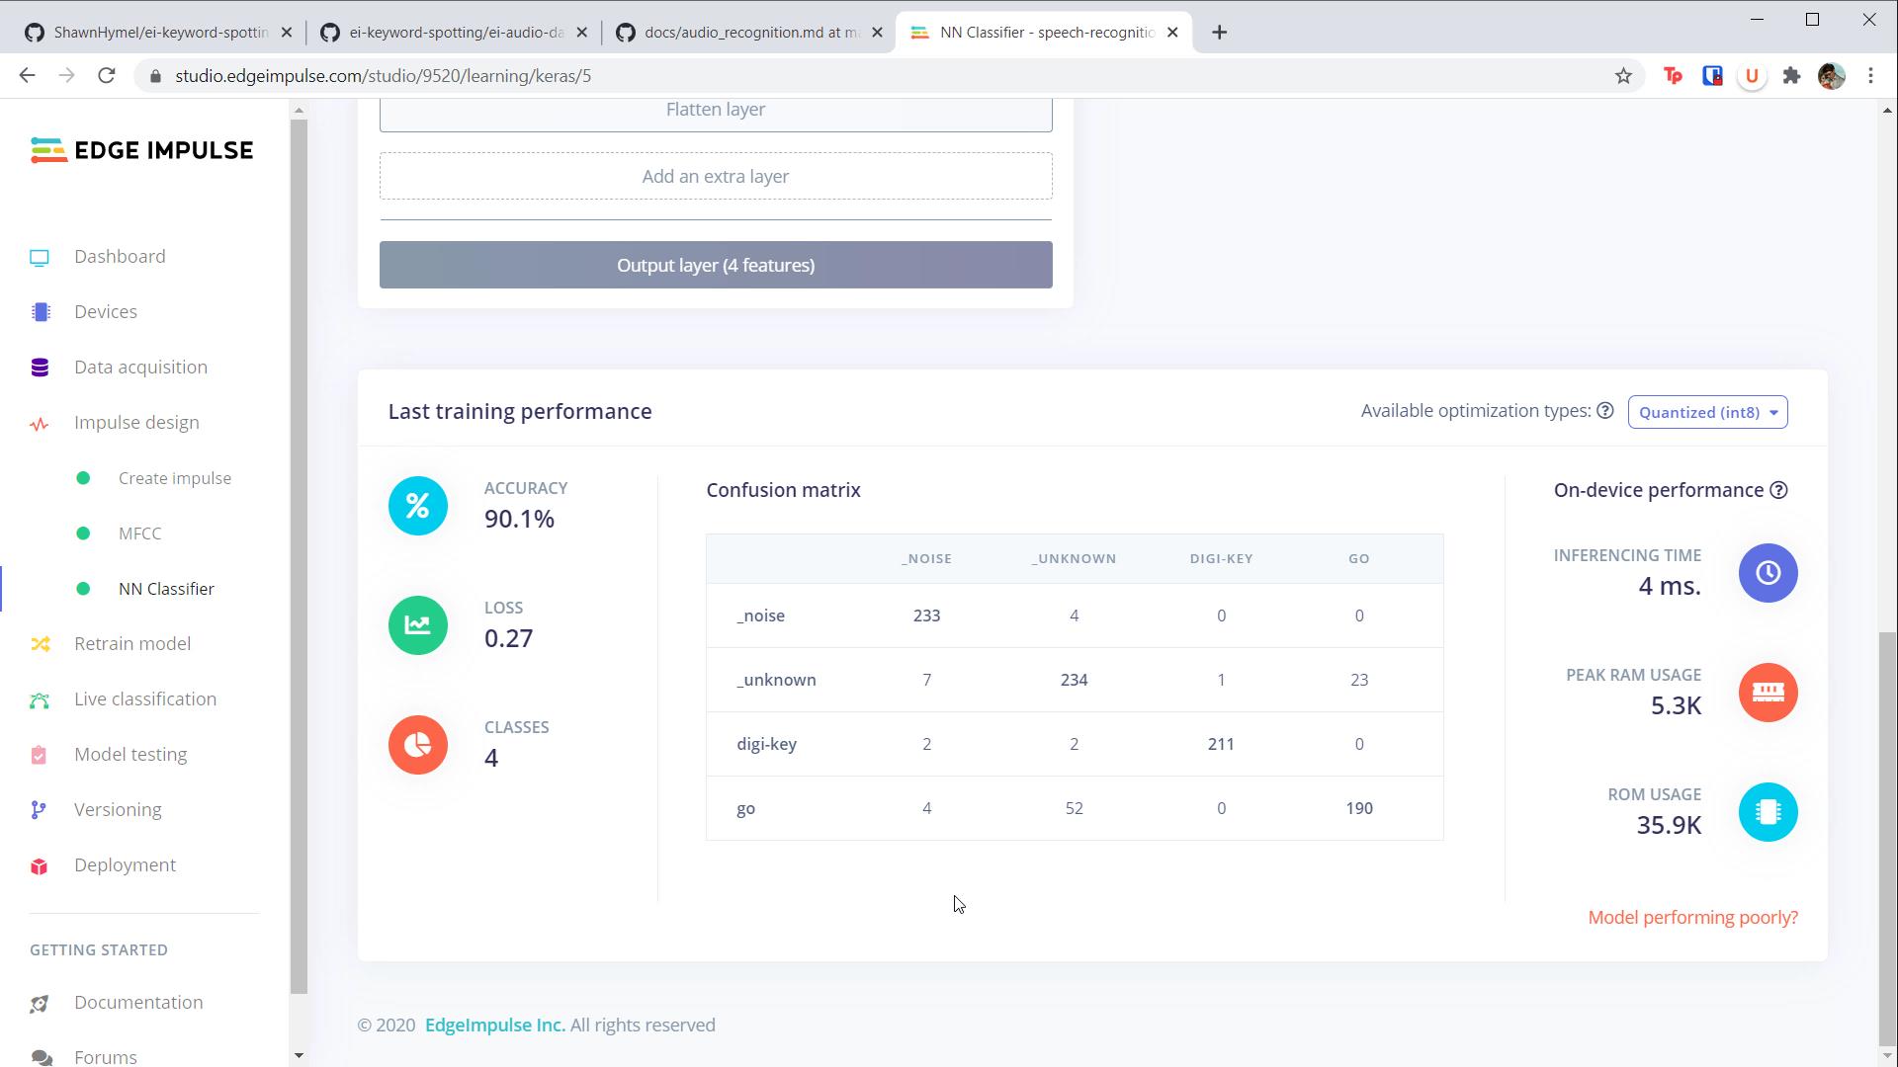Open the EdgeImpulse Inc. footer link
Viewport: 1898px width, 1067px height.
[x=494, y=1026]
